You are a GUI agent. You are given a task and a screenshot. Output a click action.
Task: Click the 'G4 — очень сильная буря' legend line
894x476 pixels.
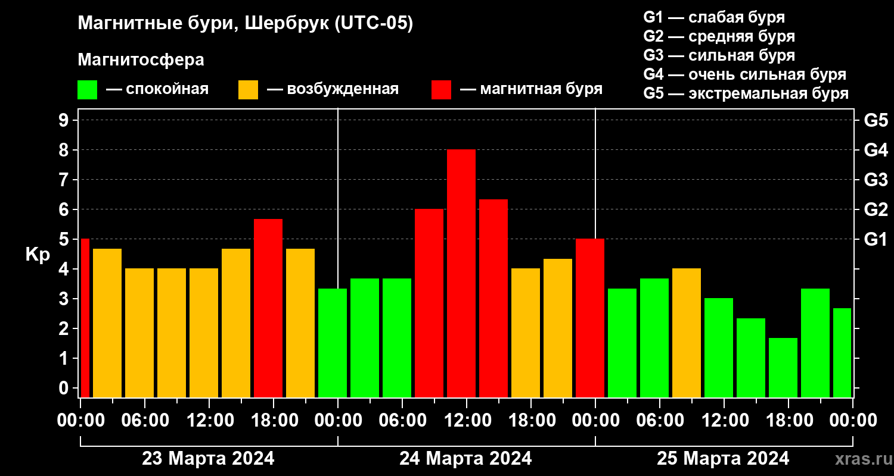(x=744, y=74)
